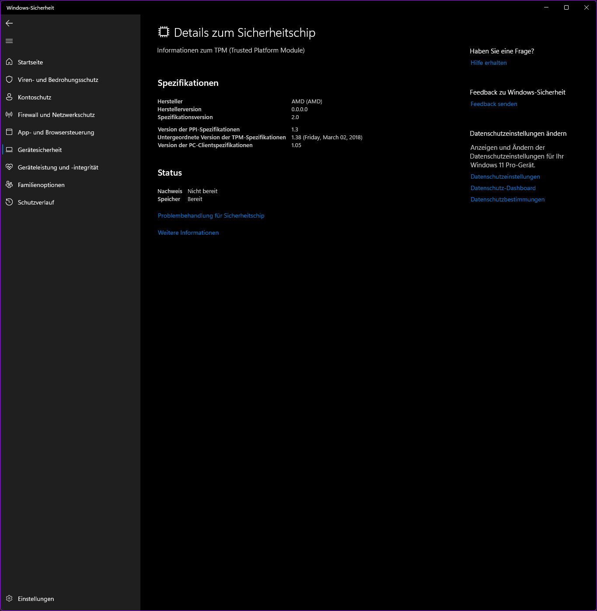
Task: Click the Informationen zum TPM subtitle
Action: click(231, 50)
